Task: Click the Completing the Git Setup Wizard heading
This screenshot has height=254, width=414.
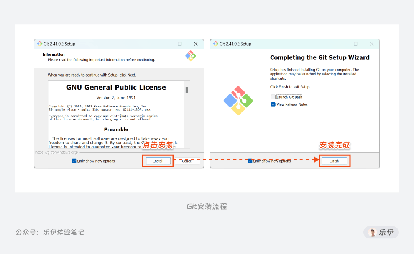Action: [320, 57]
